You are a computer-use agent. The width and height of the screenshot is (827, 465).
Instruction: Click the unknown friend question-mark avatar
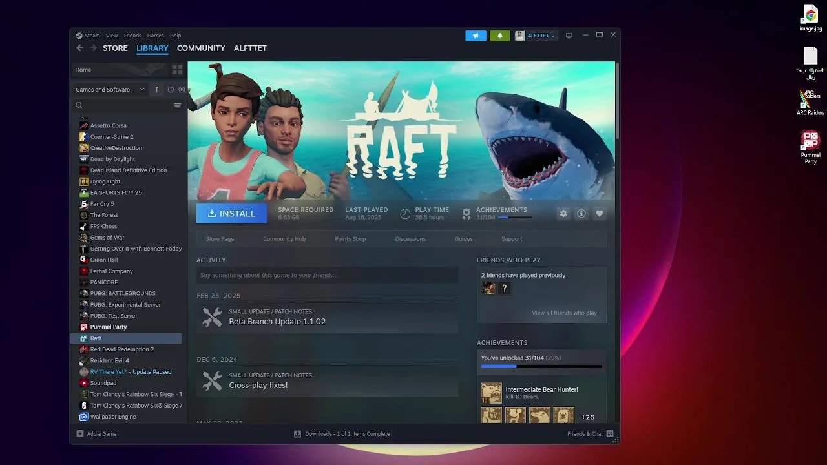point(505,289)
